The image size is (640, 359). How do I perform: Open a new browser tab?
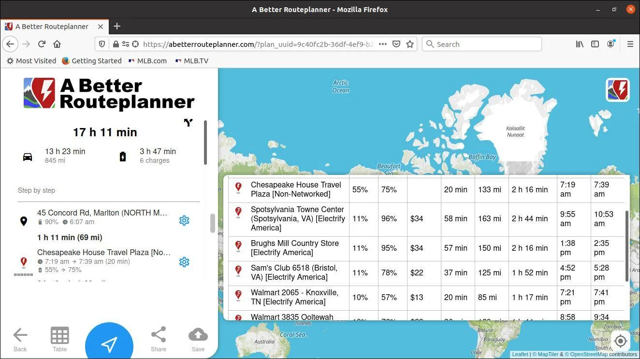click(x=117, y=26)
